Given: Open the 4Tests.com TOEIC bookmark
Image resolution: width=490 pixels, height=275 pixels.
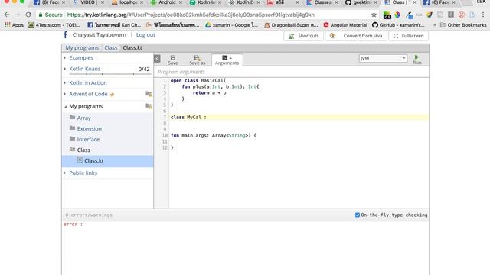Looking at the screenshot, I should 54,25.
